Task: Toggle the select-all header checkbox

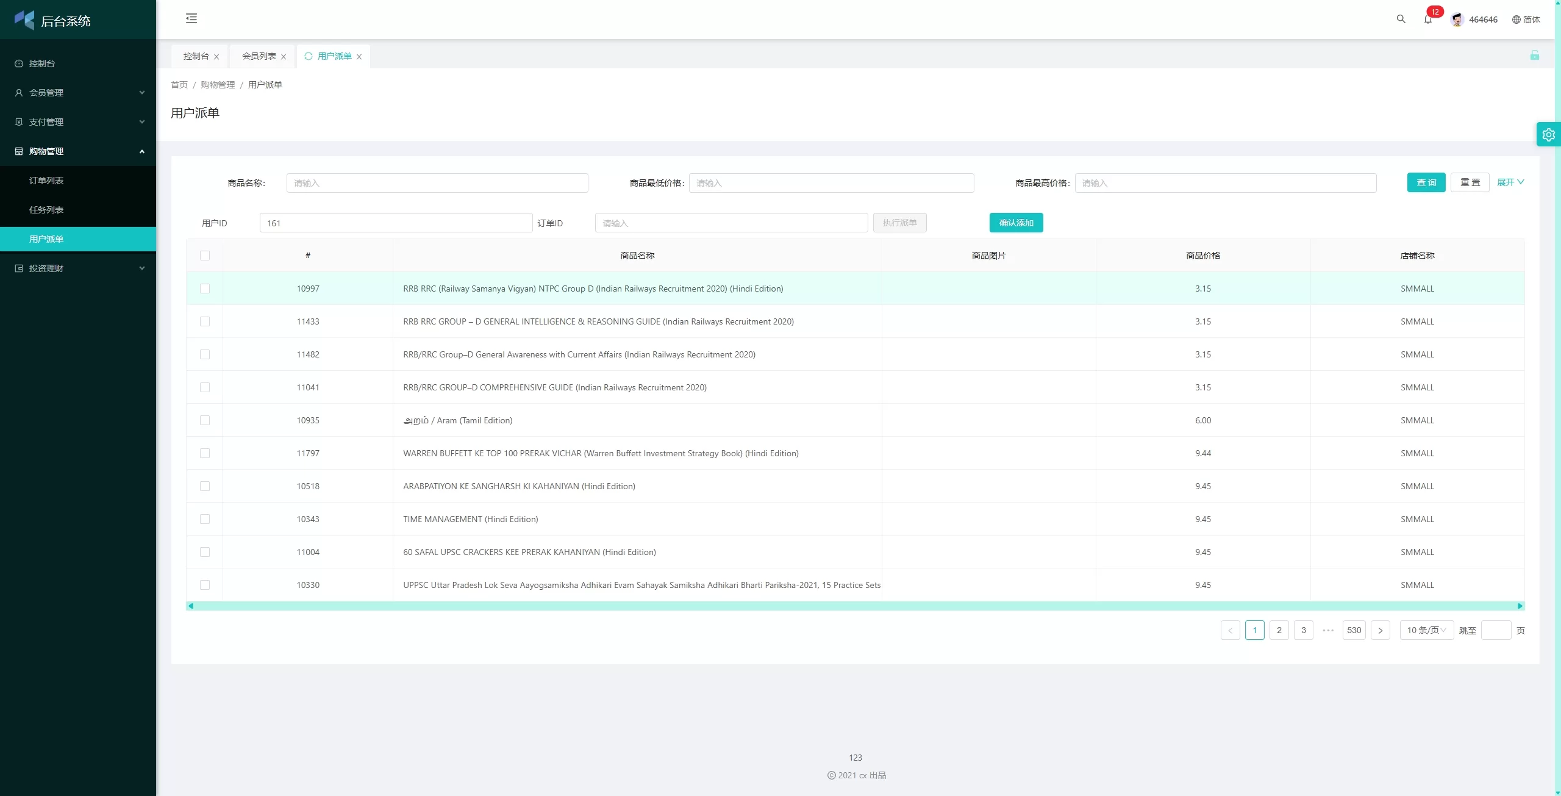Action: [205, 256]
